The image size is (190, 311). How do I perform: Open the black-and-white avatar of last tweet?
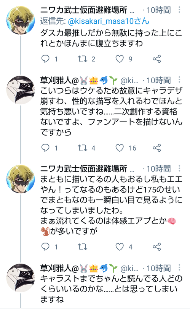tap(21, 278)
